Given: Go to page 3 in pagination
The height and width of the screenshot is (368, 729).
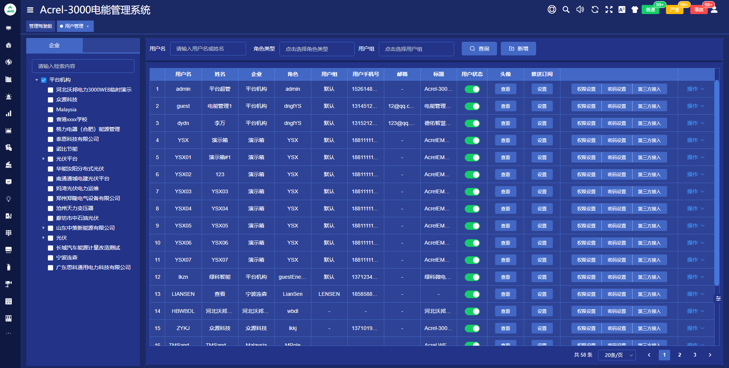Looking at the screenshot, I should tap(695, 355).
